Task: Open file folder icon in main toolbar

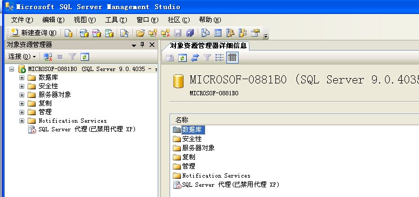Action: (140, 33)
